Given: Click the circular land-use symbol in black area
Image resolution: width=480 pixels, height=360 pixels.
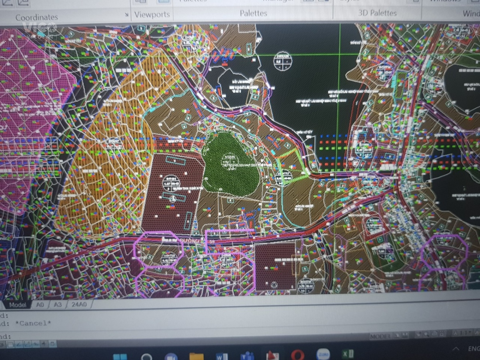Looking at the screenshot, I should tap(283, 62).
